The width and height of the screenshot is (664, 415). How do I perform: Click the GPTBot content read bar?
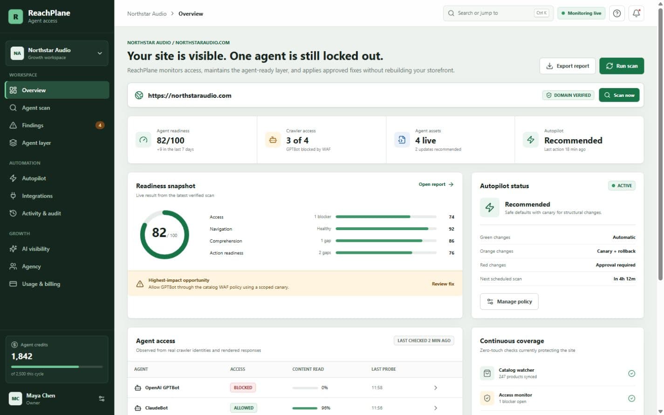[x=305, y=388]
